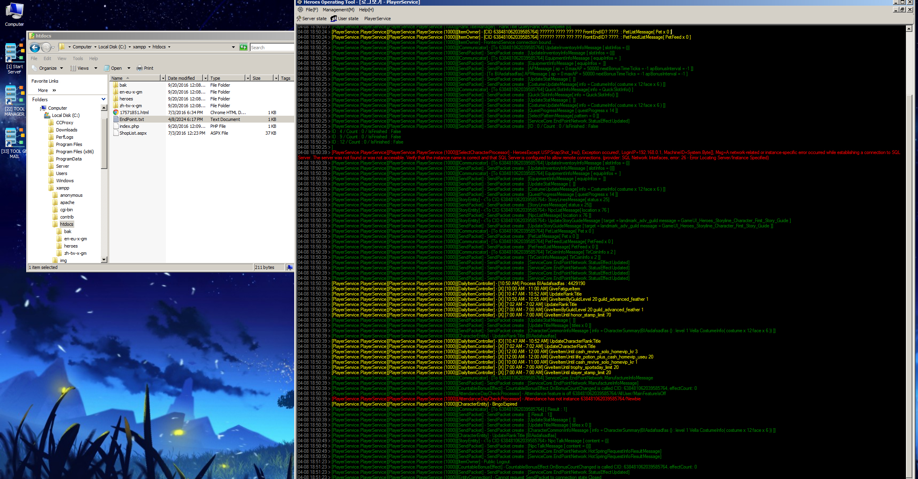
Task: Click xampp in the address breadcrumb
Action: (x=139, y=47)
